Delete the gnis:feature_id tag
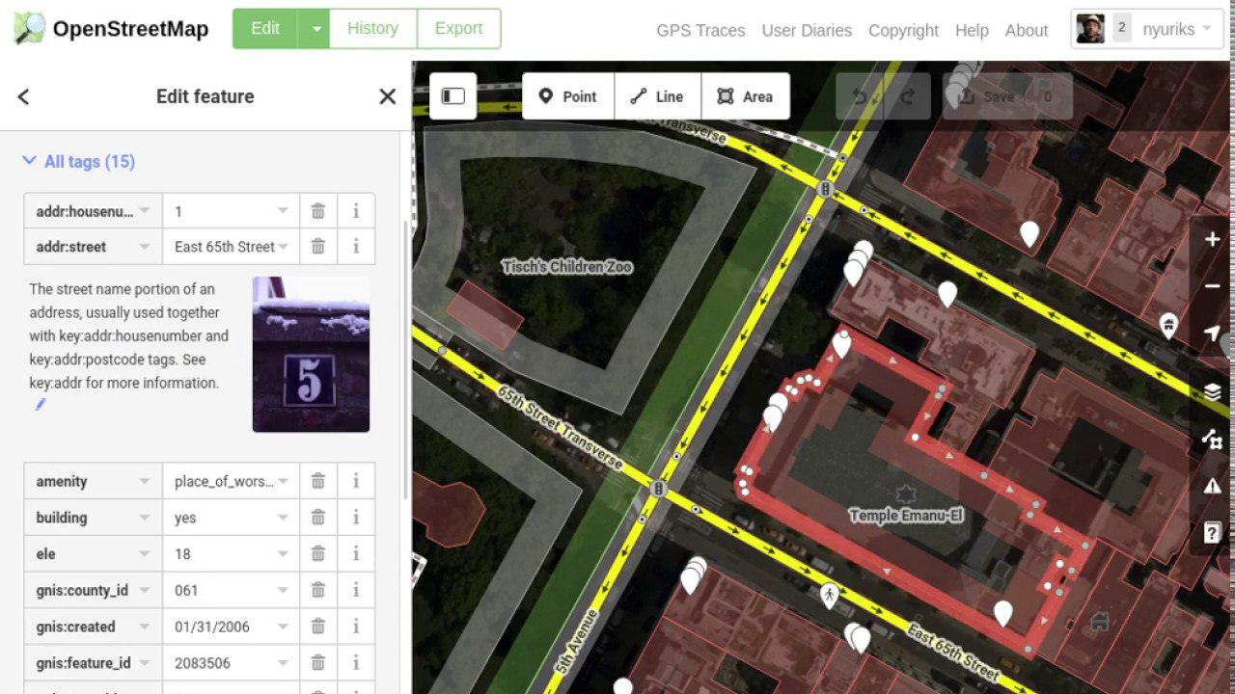Image resolution: width=1235 pixels, height=694 pixels. coord(317,663)
